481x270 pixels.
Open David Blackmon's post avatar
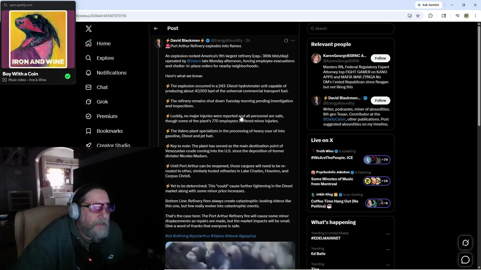tap(159, 43)
